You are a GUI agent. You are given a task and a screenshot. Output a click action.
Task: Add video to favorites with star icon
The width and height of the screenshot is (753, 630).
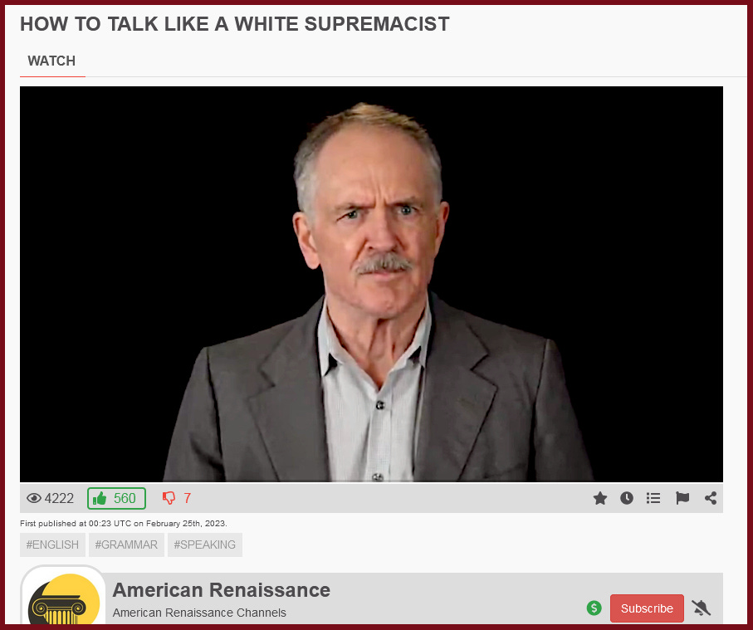click(599, 498)
